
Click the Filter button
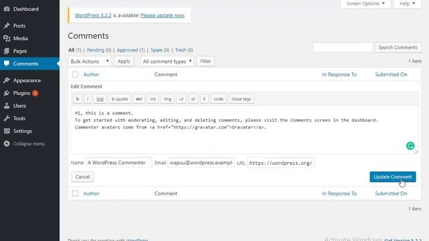point(206,61)
